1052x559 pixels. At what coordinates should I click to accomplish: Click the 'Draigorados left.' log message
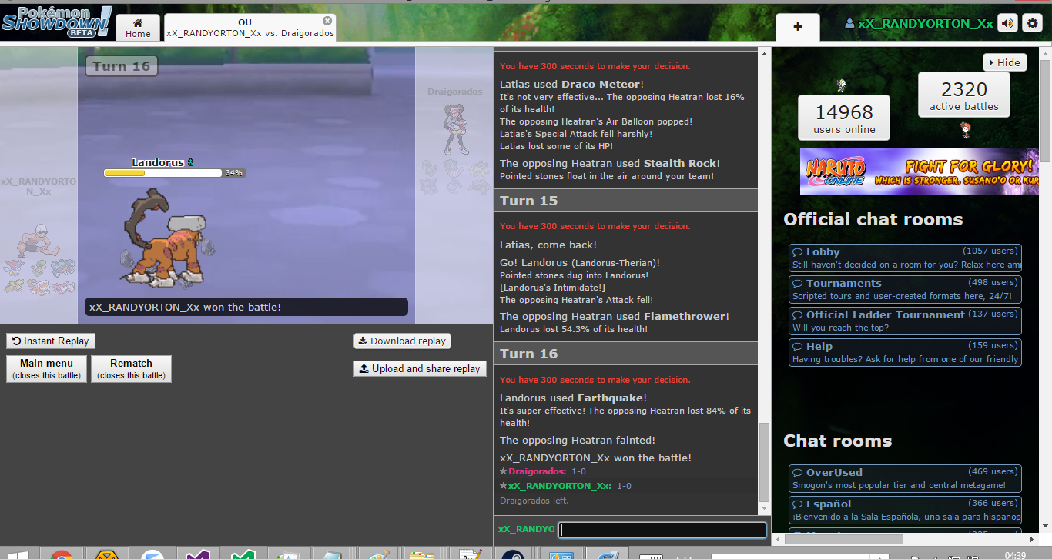point(534,501)
